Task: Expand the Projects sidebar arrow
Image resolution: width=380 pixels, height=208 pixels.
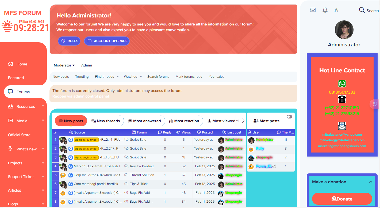Action: point(43,163)
